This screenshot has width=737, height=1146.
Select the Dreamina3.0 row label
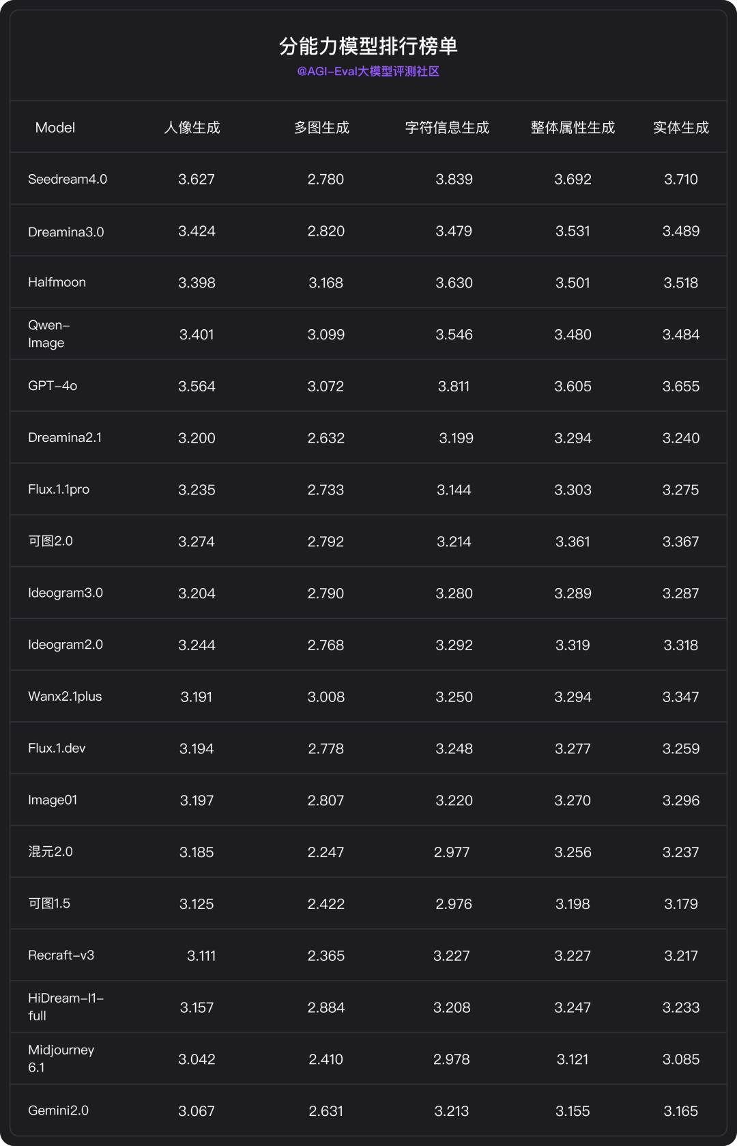tap(66, 232)
